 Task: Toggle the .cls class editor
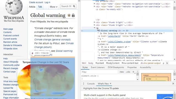pos(128,72)
